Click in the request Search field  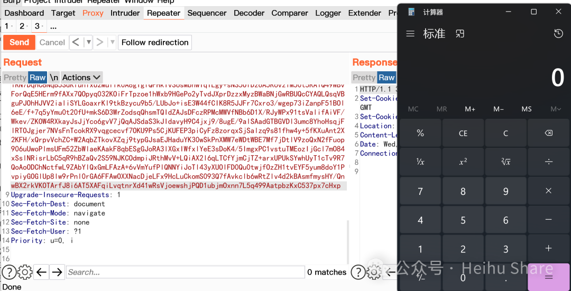[186, 272]
